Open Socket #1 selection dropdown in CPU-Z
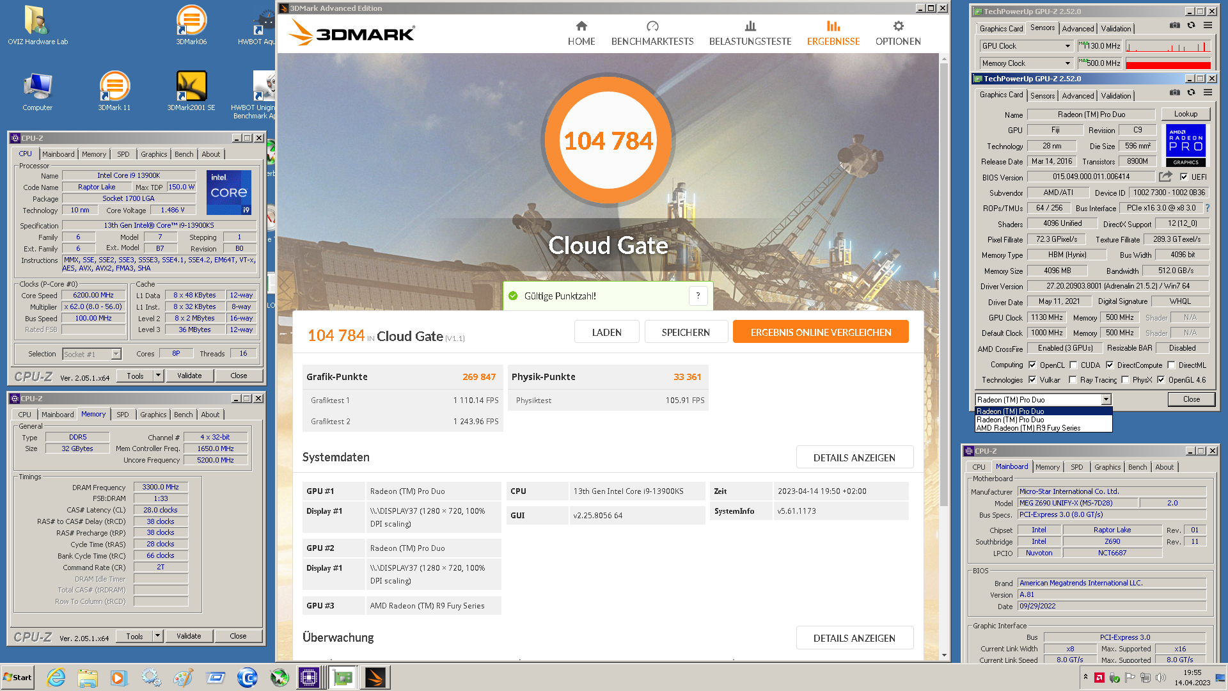The height and width of the screenshot is (691, 1228). tap(116, 354)
